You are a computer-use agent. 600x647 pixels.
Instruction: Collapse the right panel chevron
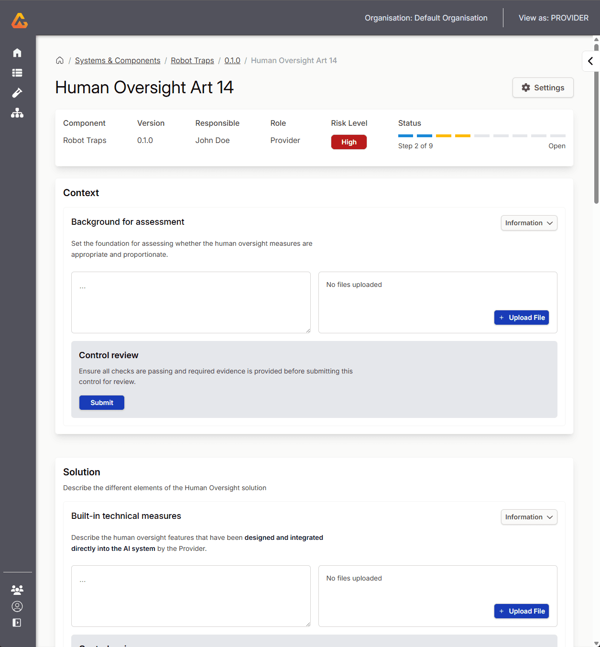click(590, 61)
